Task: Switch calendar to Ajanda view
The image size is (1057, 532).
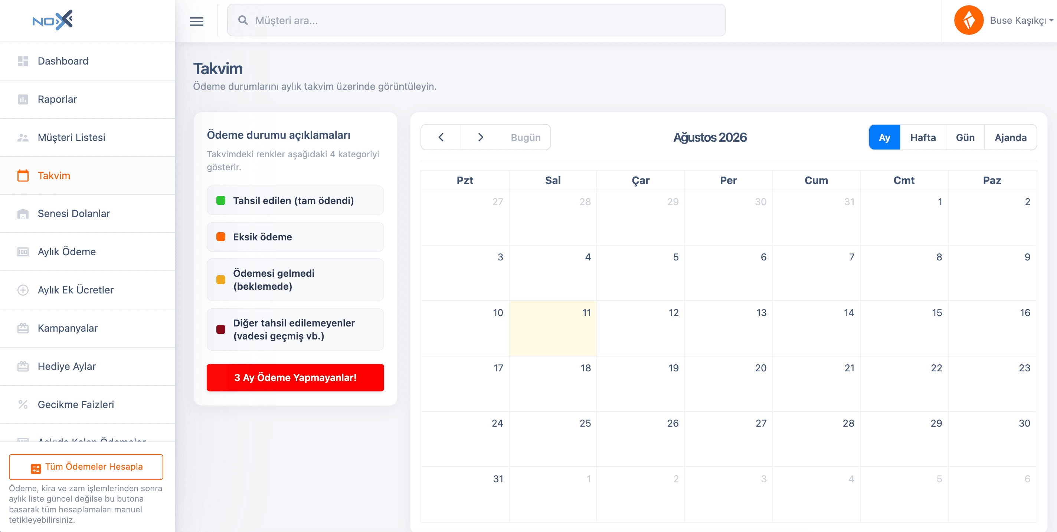Action: coord(1010,137)
